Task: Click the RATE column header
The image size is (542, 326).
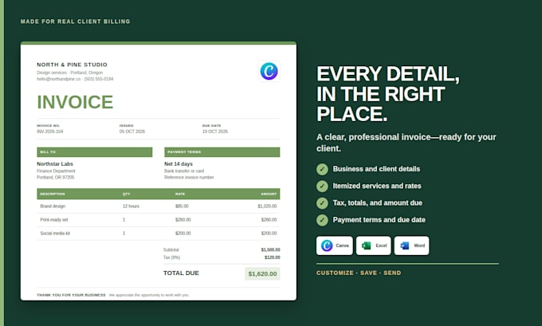Action: coord(180,194)
